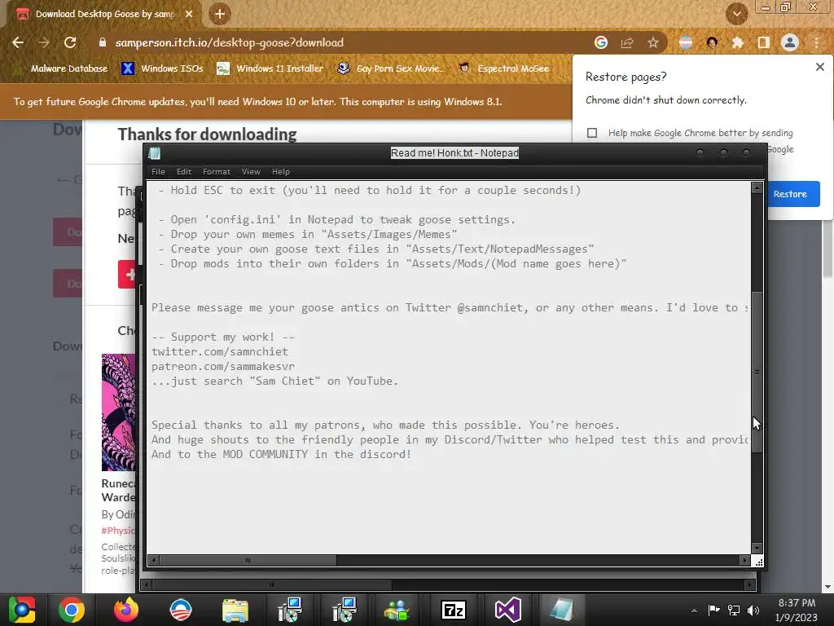This screenshot has height=626, width=834.
Task: Click Chrome's forward navigation arrow
Action: (x=44, y=42)
